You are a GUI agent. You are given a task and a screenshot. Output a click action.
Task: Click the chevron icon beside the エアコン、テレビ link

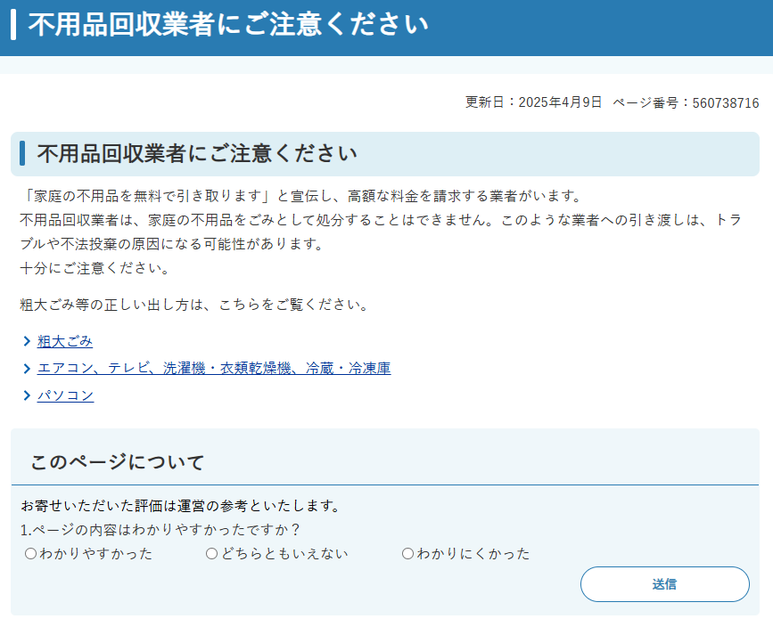pyautogui.click(x=27, y=368)
